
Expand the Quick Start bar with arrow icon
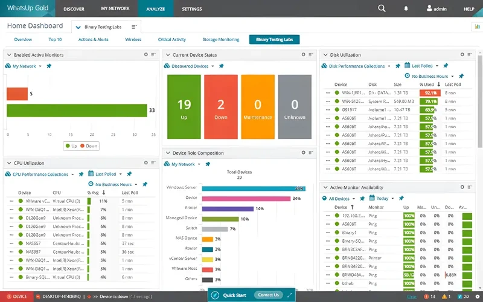point(289,295)
